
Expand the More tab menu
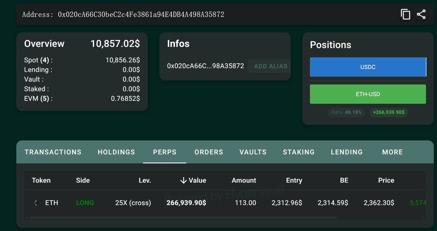click(393, 152)
